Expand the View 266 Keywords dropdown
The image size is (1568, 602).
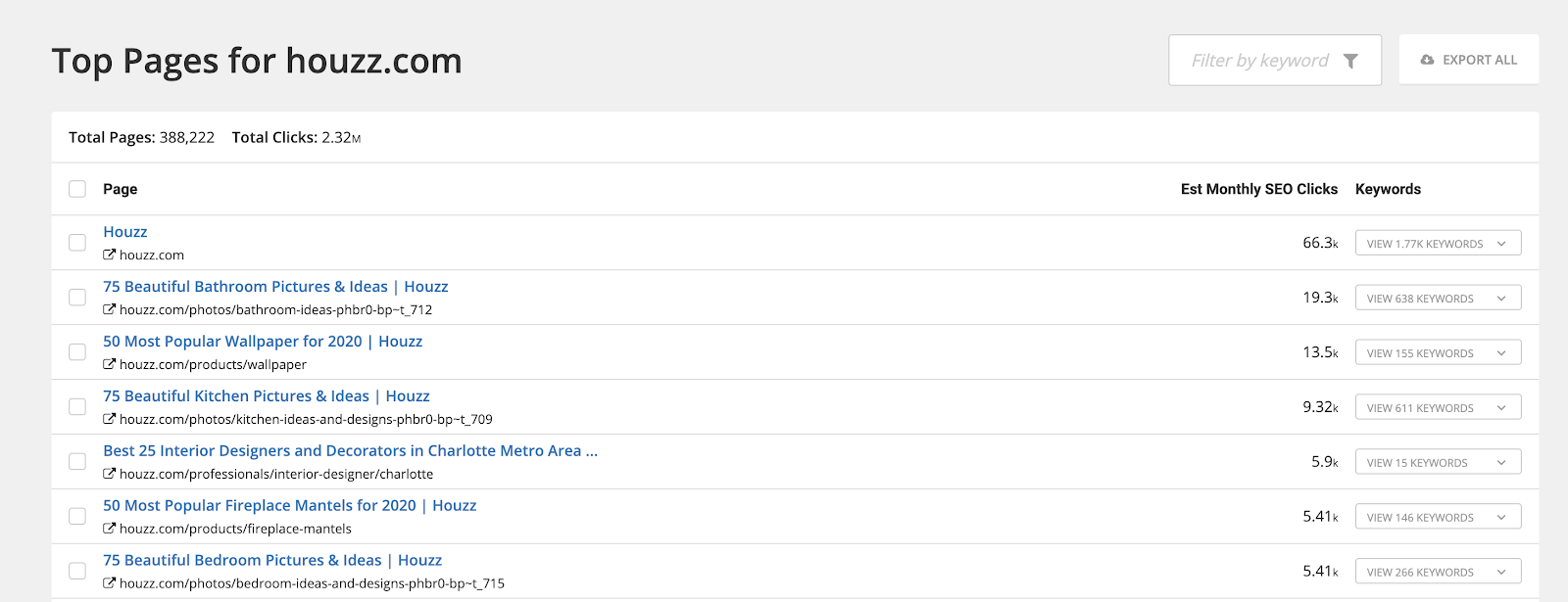tap(1438, 573)
